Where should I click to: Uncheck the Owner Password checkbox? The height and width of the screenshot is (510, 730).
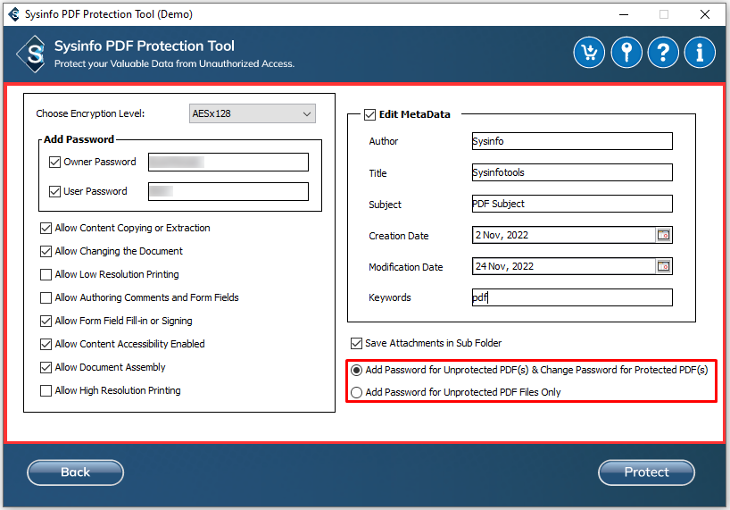tap(54, 163)
